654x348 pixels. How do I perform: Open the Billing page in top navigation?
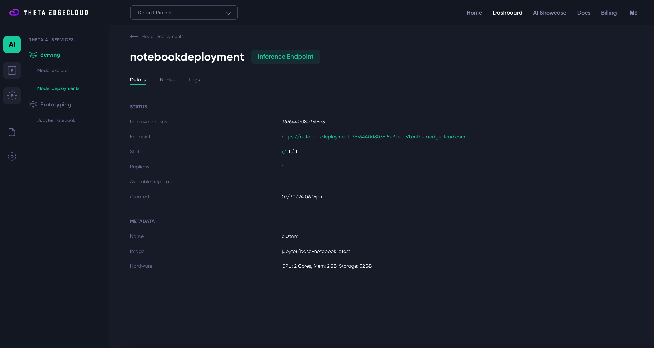tap(609, 13)
